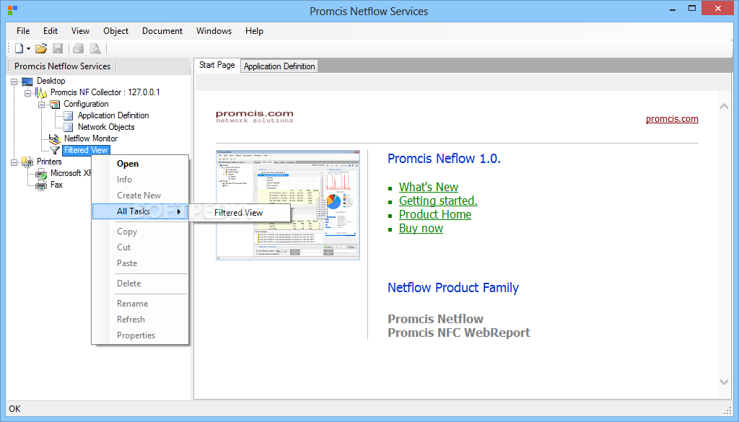Click the Print Preview toolbar icon
Viewport: 739px width, 422px height.
pyautogui.click(x=95, y=48)
